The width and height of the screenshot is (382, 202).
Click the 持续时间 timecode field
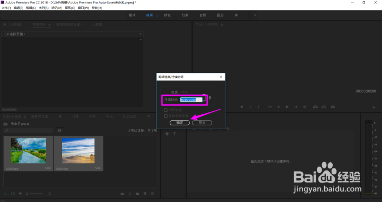coord(191,99)
